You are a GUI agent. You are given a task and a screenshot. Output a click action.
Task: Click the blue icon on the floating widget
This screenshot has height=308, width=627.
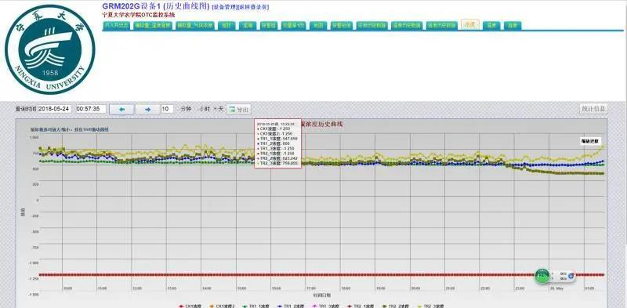pyautogui.click(x=571, y=276)
